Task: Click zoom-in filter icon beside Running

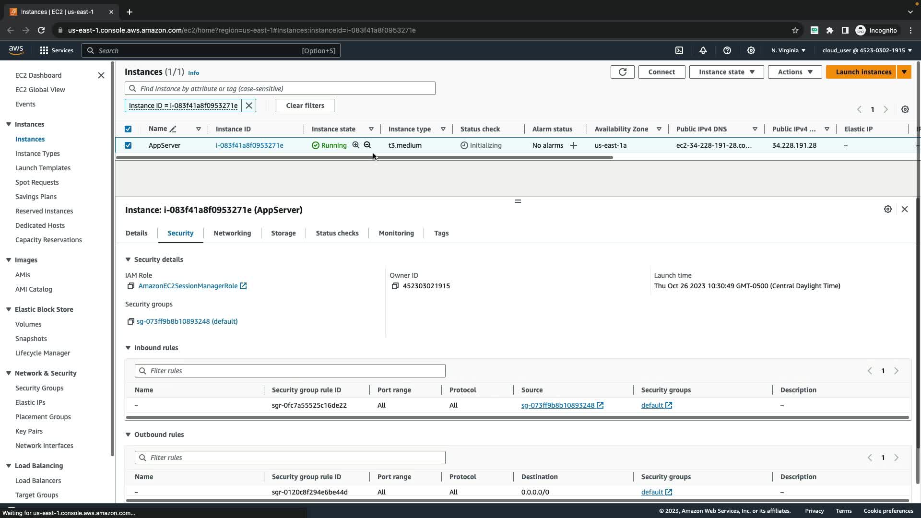Action: pos(356,145)
